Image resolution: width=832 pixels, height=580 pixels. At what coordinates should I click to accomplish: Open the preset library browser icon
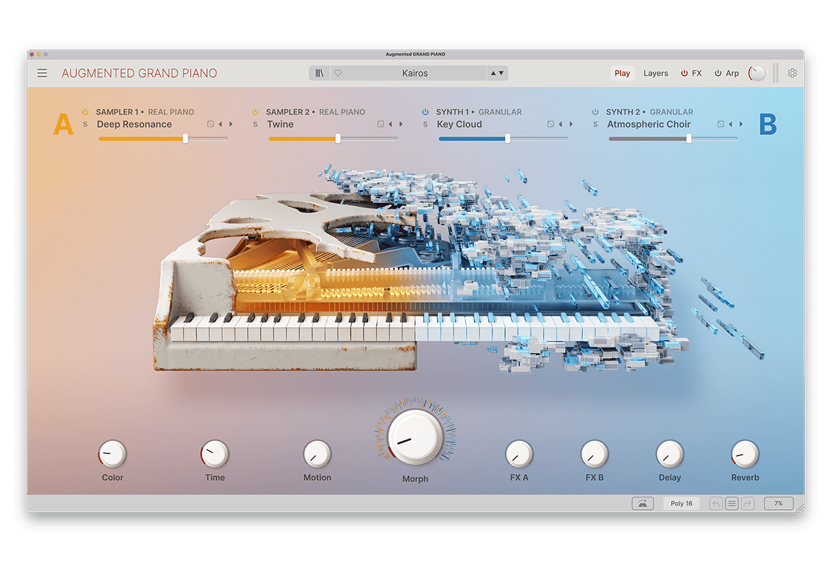coord(319,73)
